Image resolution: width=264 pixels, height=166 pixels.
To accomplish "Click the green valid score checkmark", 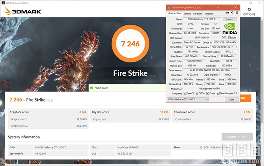I will (92, 88).
